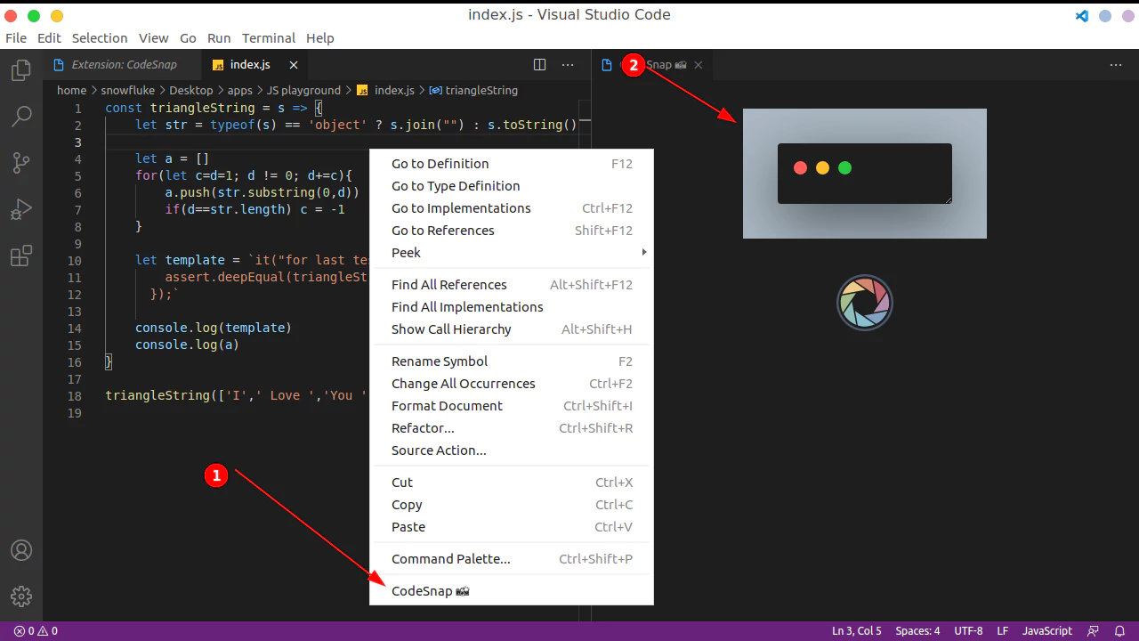Click the yellow dot in CodeSnap preview

822,167
